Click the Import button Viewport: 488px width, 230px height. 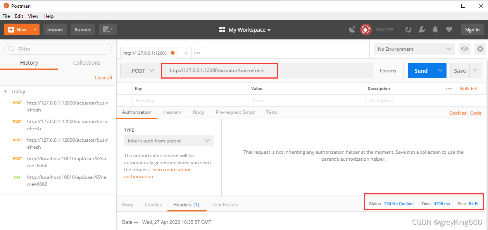(55, 29)
